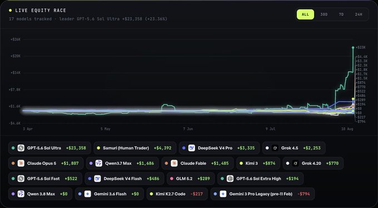Screen dimensions: 378x208
Task: Click the yellow dot of Samuri
Action: (x=98, y=148)
